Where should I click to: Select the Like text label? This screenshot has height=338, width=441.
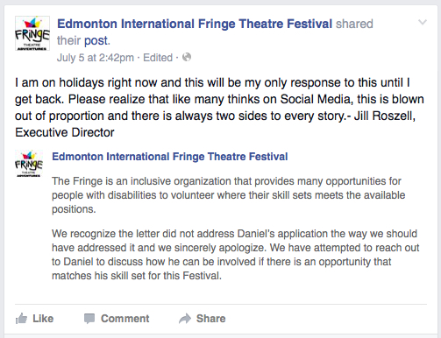point(43,319)
